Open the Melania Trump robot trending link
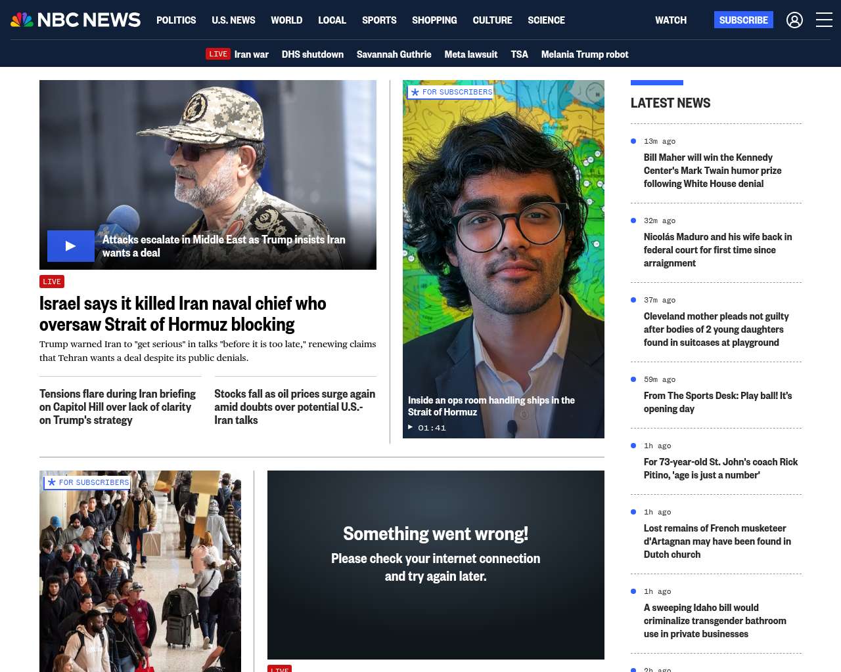The image size is (841, 672). click(x=584, y=54)
